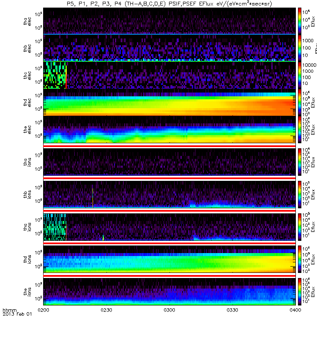Click the 0230 time axis label
Screen dimensions: 317x338
coord(107,310)
